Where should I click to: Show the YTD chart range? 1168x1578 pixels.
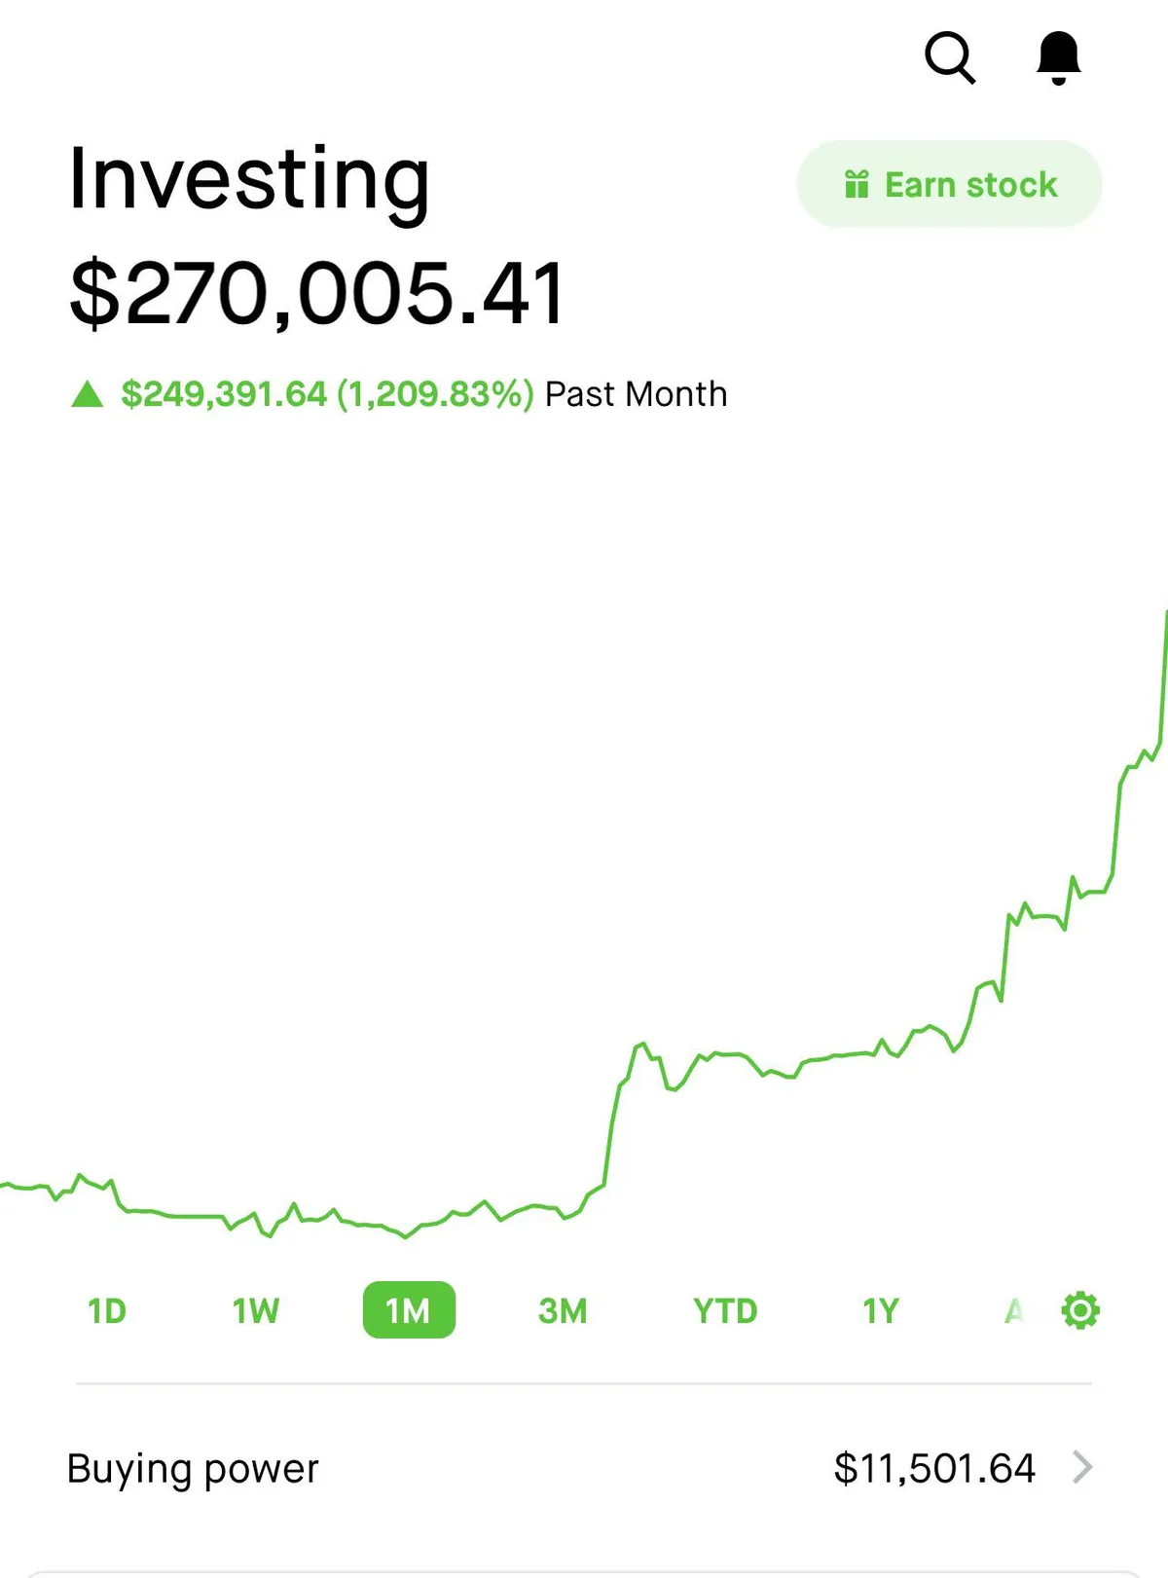coord(725,1311)
